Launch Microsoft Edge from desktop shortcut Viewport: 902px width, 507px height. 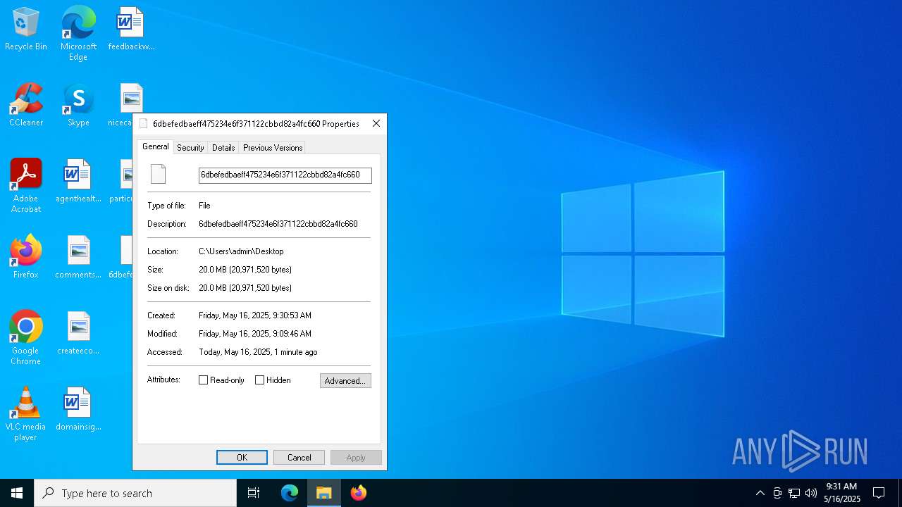click(78, 33)
